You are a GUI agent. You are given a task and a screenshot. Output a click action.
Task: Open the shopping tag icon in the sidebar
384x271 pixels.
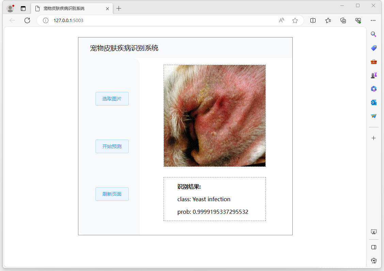click(x=373, y=48)
